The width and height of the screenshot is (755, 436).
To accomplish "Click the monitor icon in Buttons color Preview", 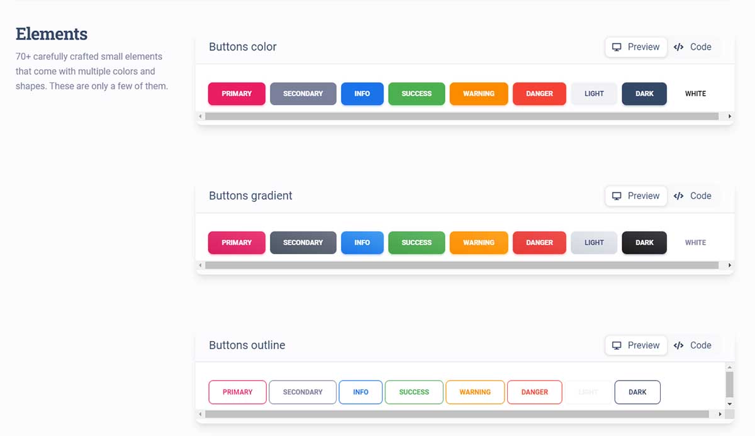I will coord(617,47).
